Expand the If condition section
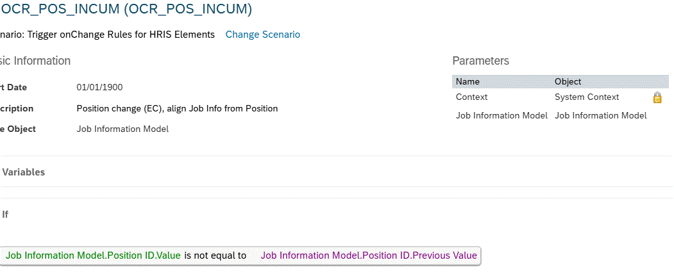This screenshot has width=674, height=276. coord(5,215)
